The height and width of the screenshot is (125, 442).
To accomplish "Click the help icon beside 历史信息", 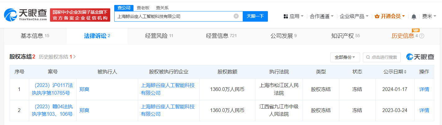I will 422,36.
